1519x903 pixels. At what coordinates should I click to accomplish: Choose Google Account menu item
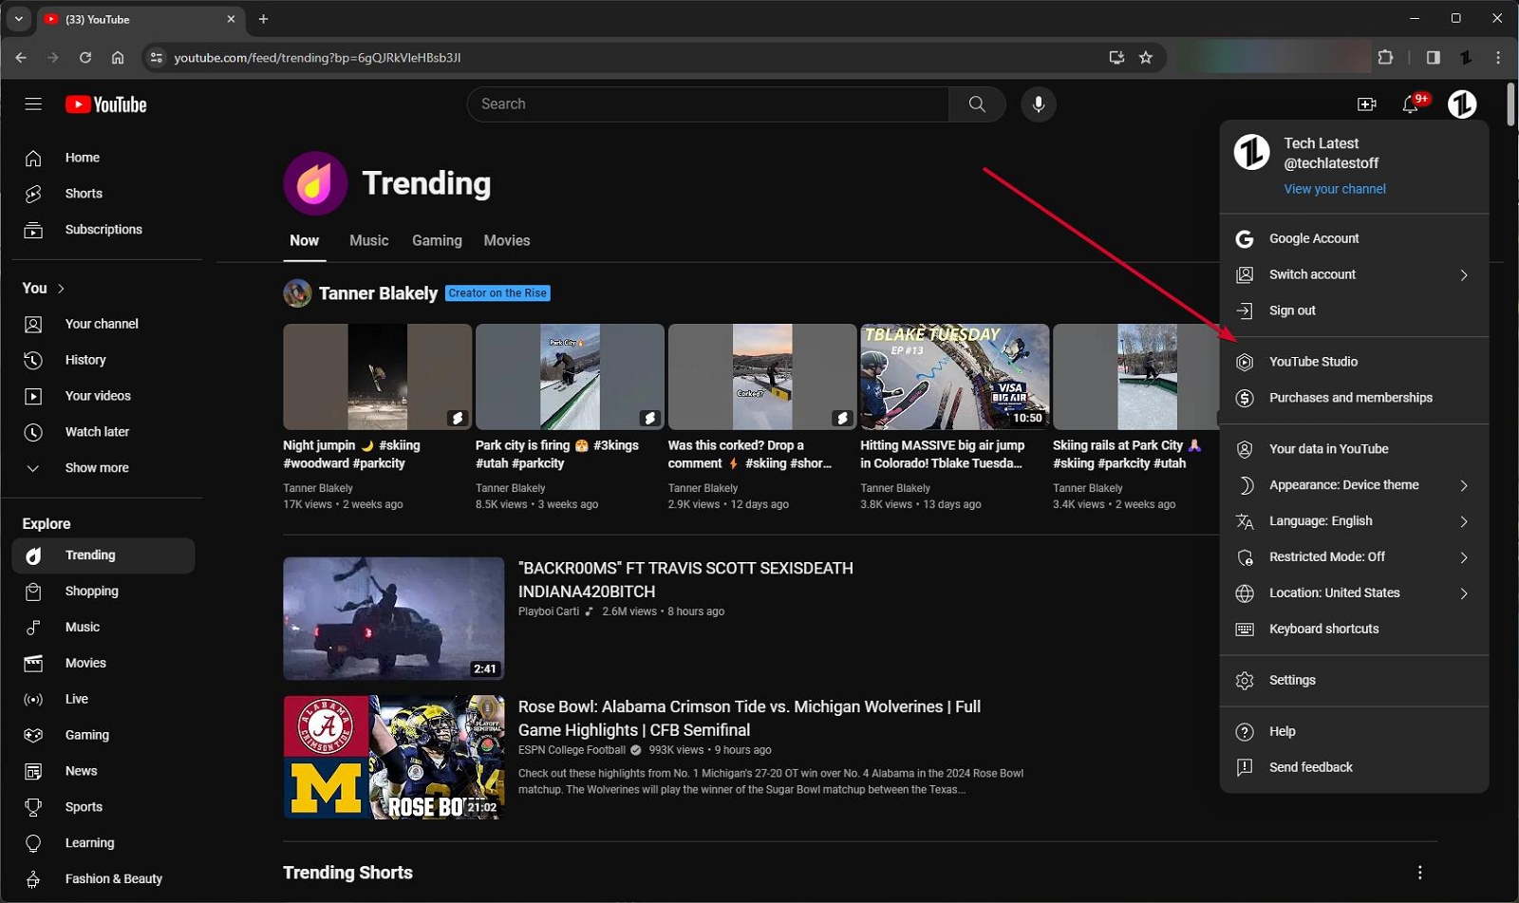coord(1354,238)
